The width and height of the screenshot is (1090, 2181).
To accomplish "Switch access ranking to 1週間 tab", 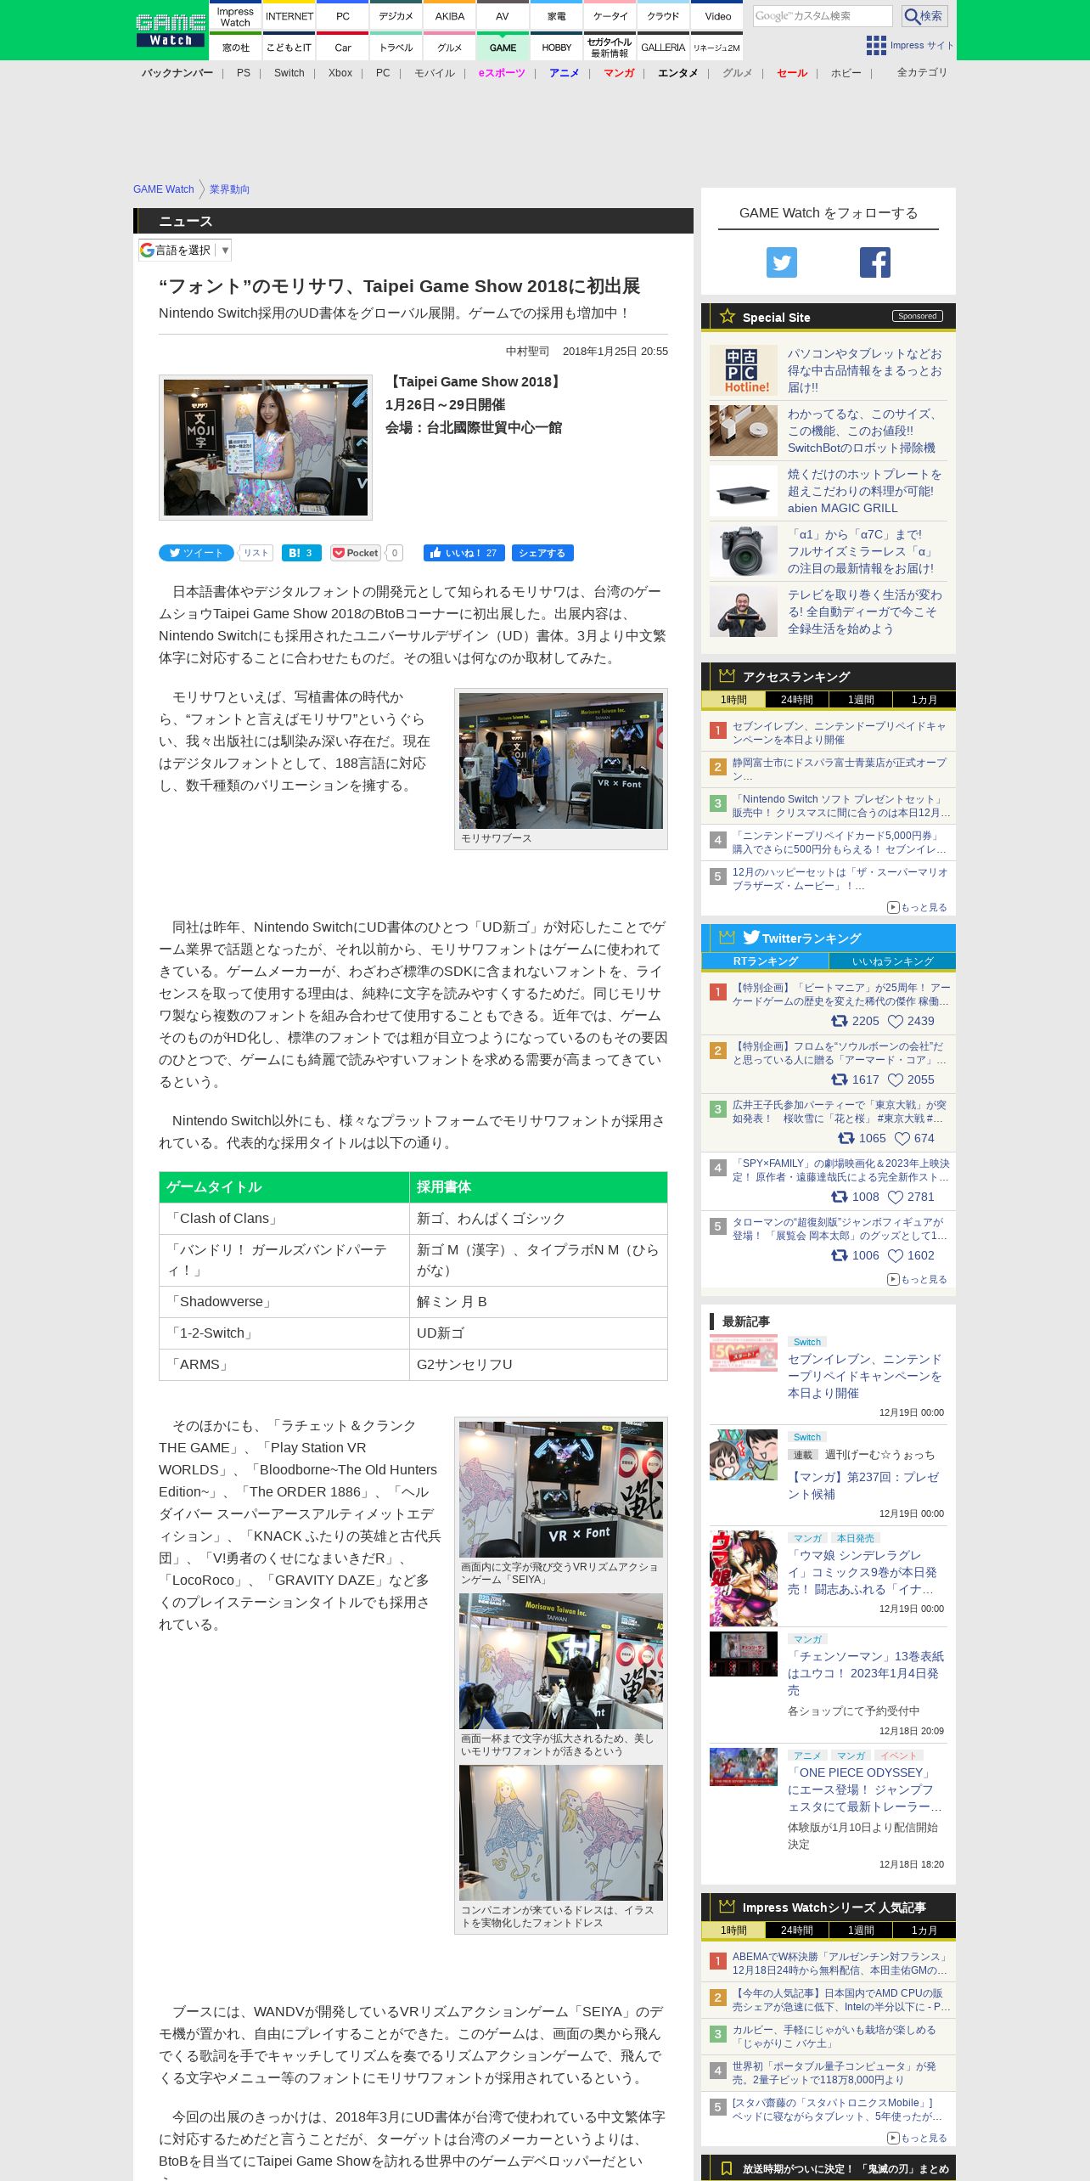I will pyautogui.click(x=860, y=700).
